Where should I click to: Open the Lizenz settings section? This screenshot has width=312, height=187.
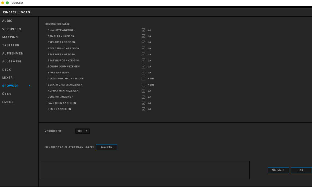[x=8, y=102]
